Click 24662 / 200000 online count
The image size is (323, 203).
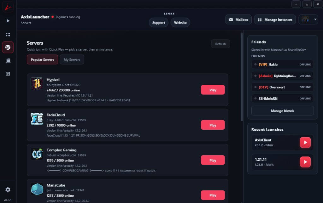click(x=63, y=90)
